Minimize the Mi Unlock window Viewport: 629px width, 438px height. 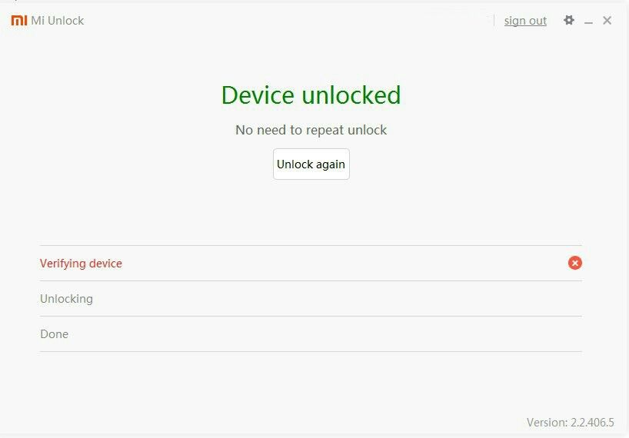[588, 21]
